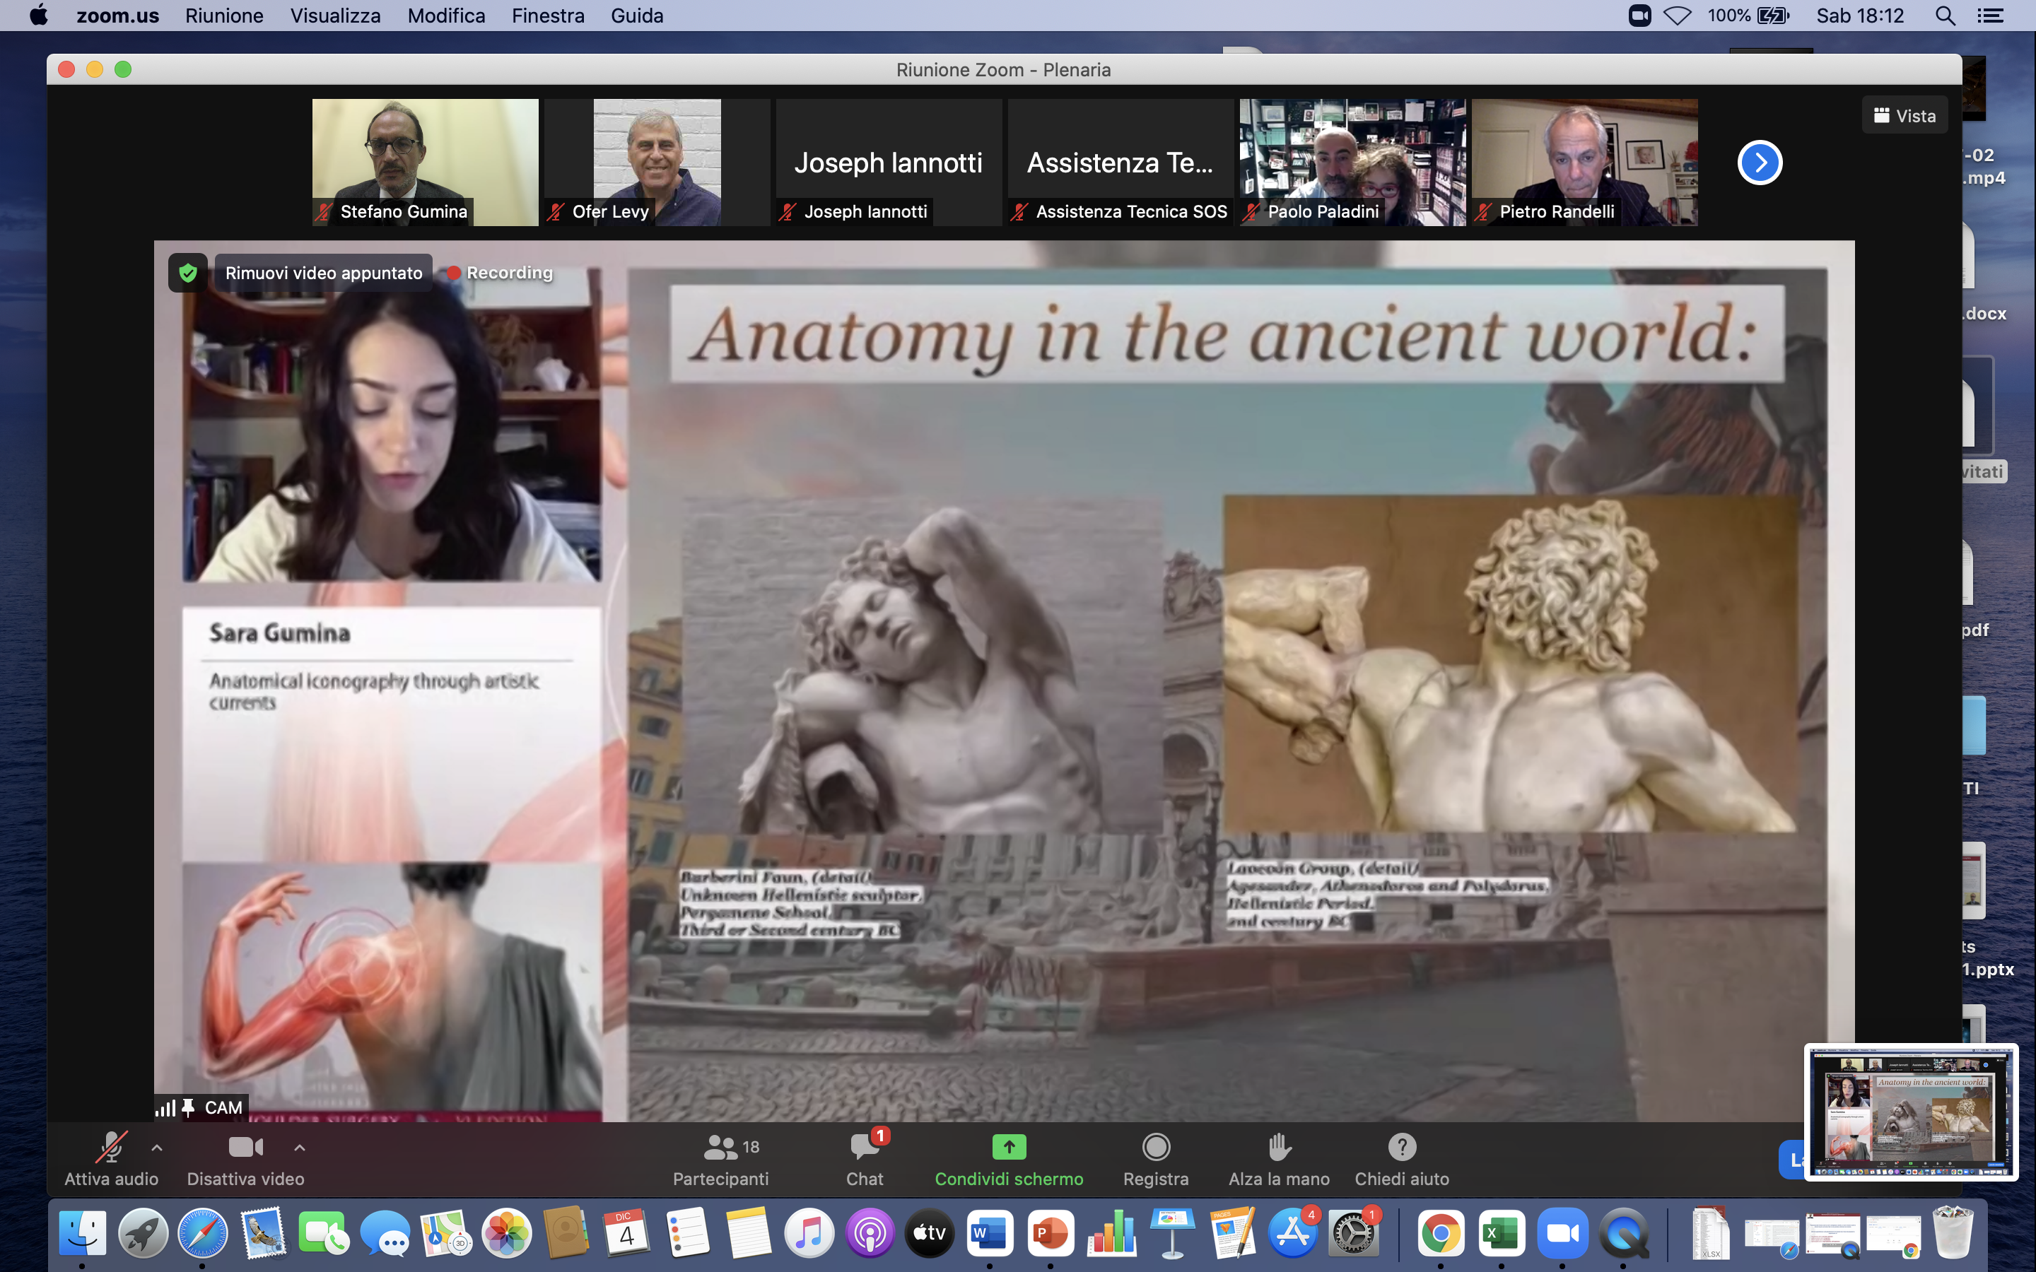Open Launchpad from the Dock
2036x1272 pixels.
click(142, 1233)
